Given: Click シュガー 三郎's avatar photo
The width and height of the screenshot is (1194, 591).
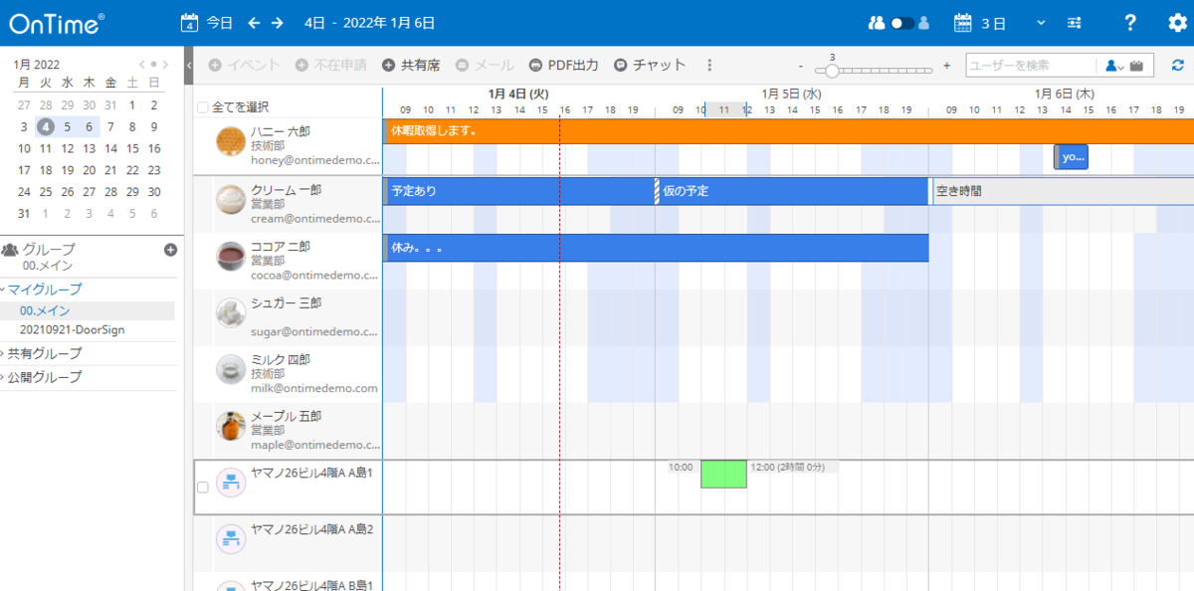Looking at the screenshot, I should point(231,313).
